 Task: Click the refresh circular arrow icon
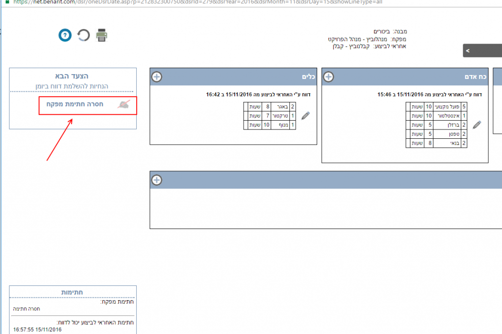pyautogui.click(x=84, y=35)
